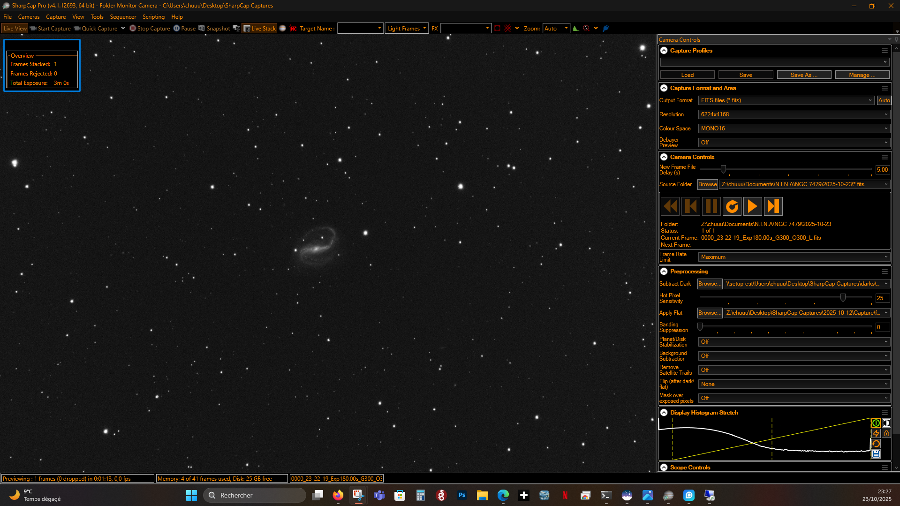Click the Snapshot toolbar button

(x=214, y=29)
